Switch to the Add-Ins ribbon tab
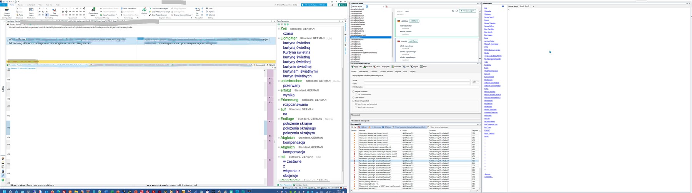The height and width of the screenshot is (193, 692). pos(49,5)
